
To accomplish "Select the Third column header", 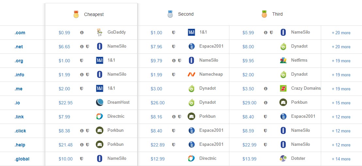I will pyautogui.click(x=277, y=14).
